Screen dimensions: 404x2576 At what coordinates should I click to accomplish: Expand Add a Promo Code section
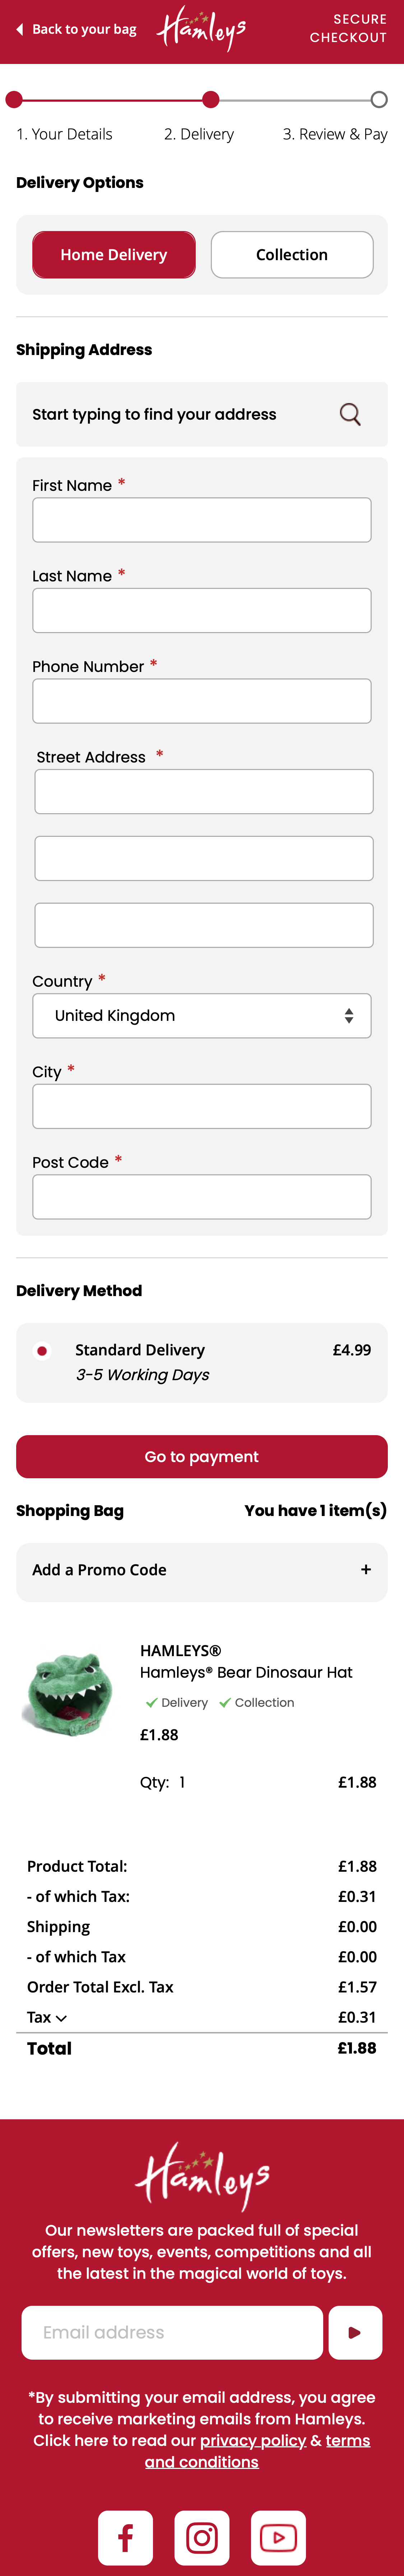[x=366, y=1570]
